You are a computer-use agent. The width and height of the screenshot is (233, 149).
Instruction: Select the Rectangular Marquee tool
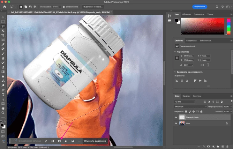(x=3, y=22)
